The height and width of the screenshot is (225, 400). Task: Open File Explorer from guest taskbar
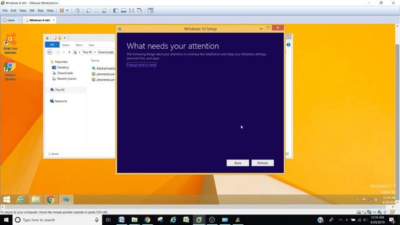click(36, 199)
